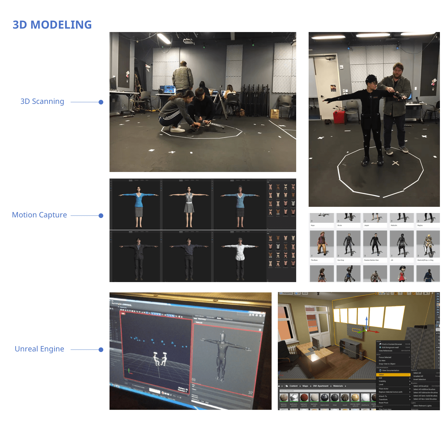The image size is (448, 427).
Task: Click the Maps breadcrumb link
Action: click(305, 386)
